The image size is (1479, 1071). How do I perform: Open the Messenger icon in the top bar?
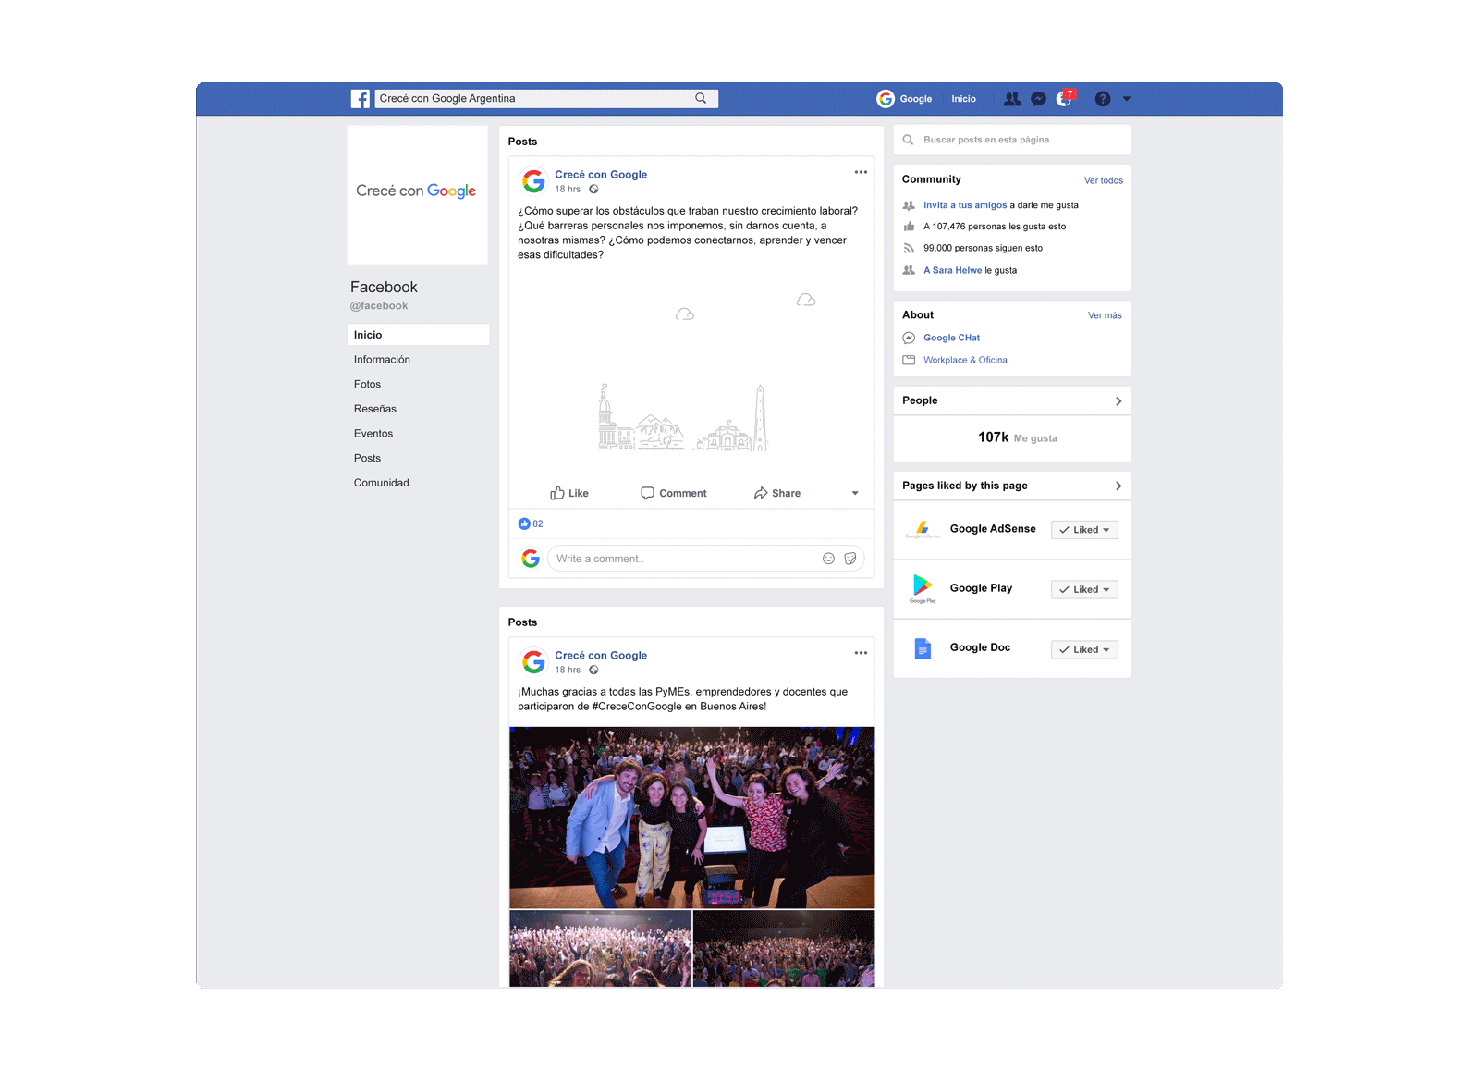tap(1039, 99)
